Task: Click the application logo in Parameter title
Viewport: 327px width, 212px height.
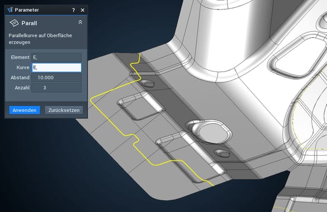Action: tap(10, 10)
